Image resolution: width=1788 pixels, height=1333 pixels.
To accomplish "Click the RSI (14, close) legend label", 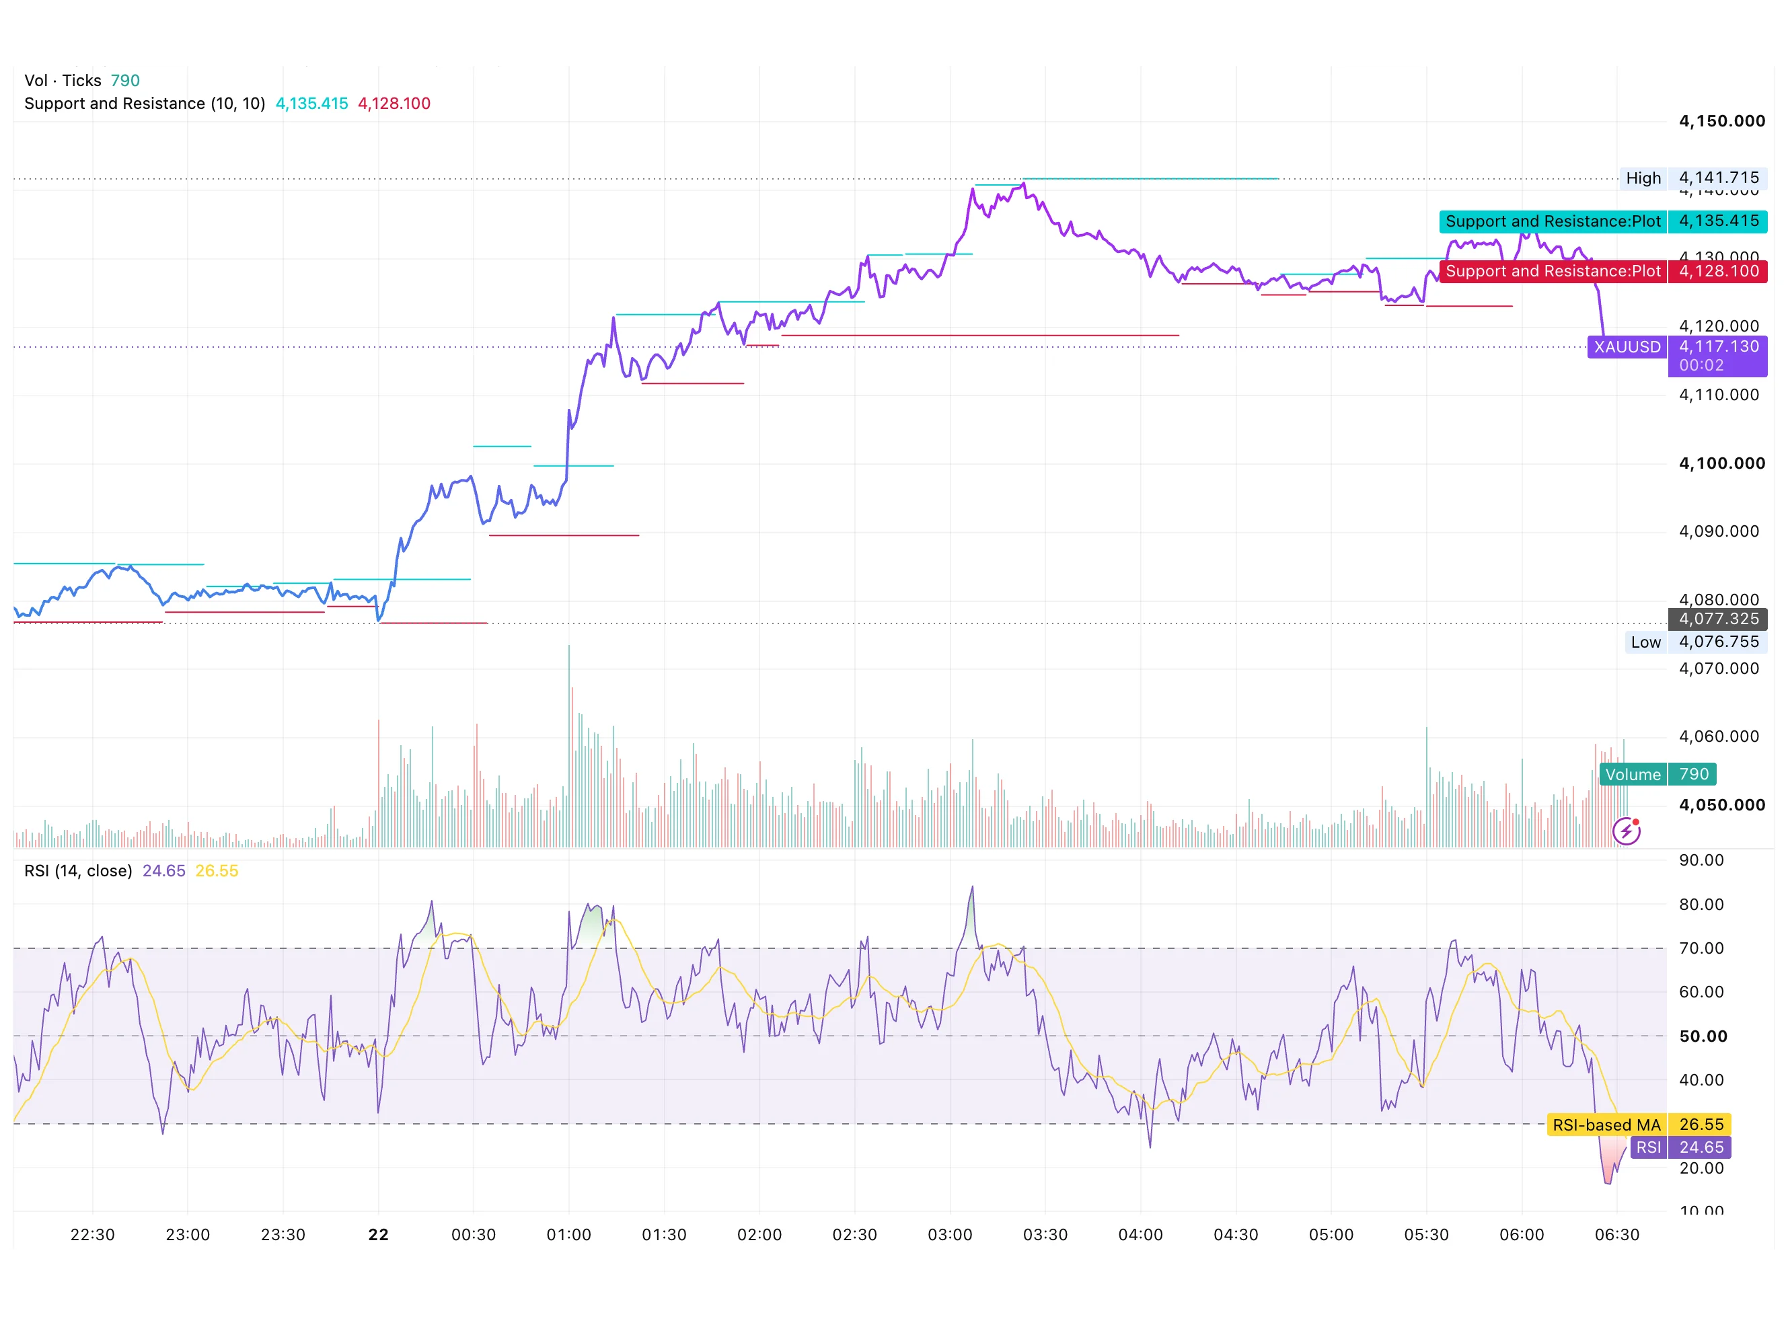I will tap(78, 871).
